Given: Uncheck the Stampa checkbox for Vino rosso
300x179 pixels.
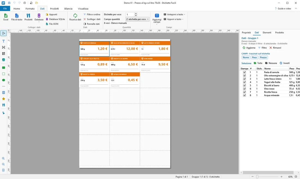Looking at the screenshot, I should [x=244, y=89].
